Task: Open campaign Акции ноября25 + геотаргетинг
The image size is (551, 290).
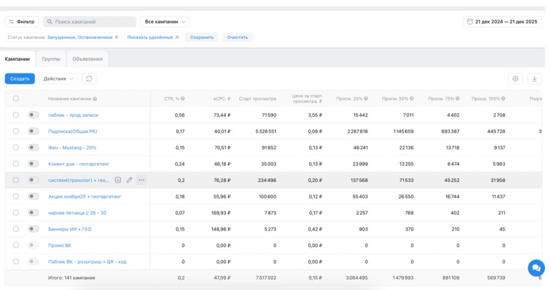Action: 85,196
